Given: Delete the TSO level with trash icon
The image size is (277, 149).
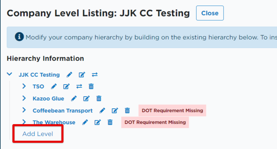Looking at the screenshot, I should [x=91, y=87].
